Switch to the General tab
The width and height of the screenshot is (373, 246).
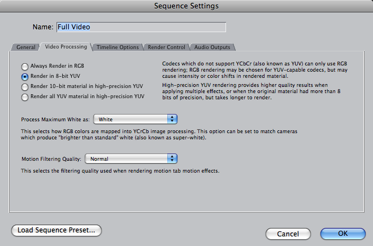(x=25, y=47)
